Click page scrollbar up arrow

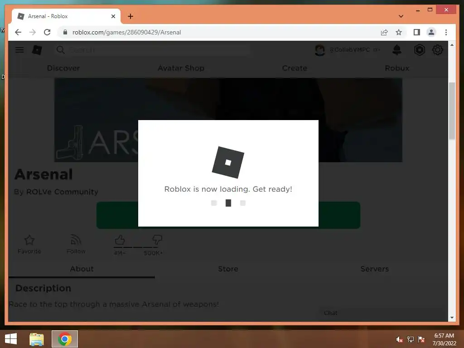point(452,45)
